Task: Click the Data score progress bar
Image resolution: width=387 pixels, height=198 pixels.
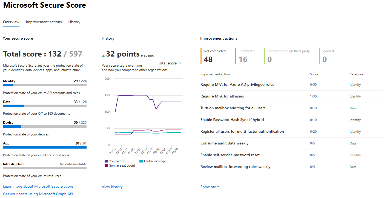Action: [x=45, y=106]
